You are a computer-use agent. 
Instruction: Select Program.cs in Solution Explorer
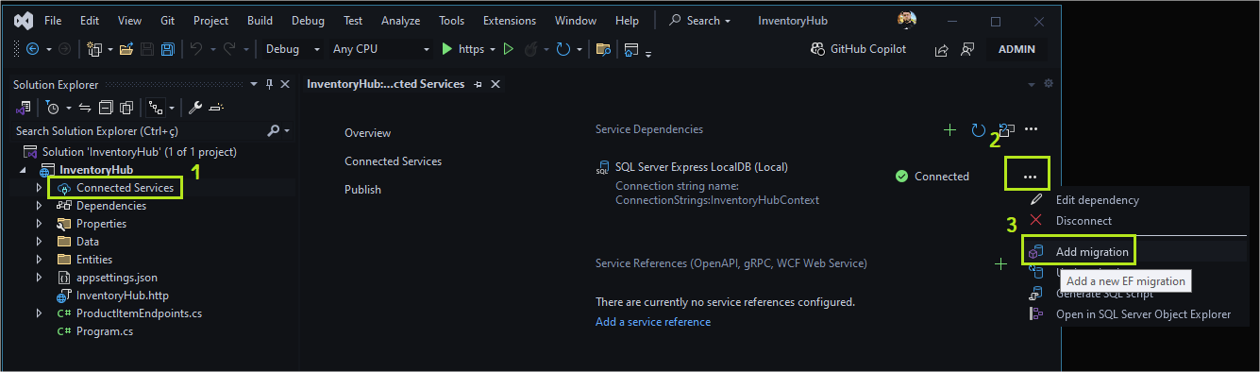tap(104, 331)
